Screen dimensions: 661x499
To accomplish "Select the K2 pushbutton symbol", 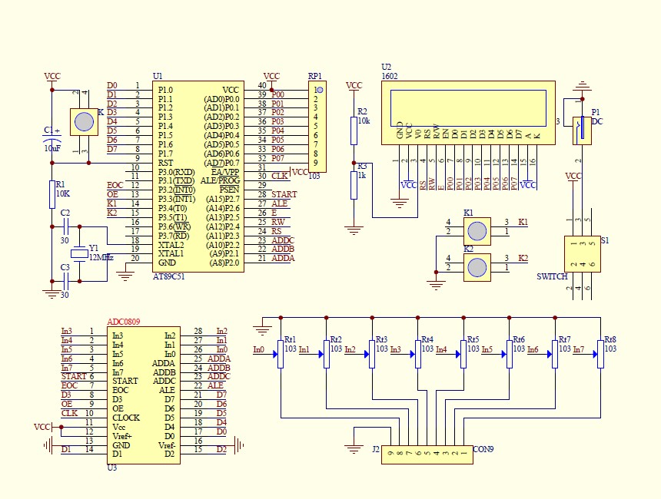I will (x=477, y=267).
